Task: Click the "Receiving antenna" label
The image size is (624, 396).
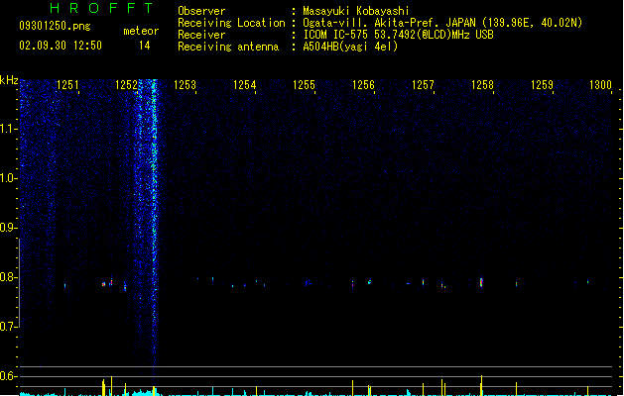Action: [x=228, y=47]
